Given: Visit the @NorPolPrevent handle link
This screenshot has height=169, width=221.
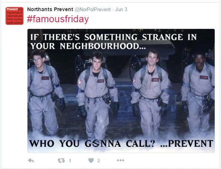Looking at the screenshot, I should click(92, 9).
